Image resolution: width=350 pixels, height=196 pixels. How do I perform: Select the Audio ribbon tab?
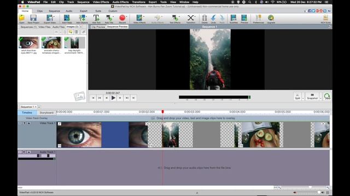(69, 11)
